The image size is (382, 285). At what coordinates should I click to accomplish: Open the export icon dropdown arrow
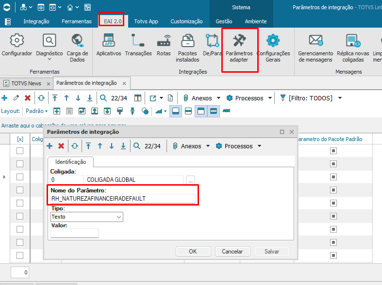[x=161, y=98]
